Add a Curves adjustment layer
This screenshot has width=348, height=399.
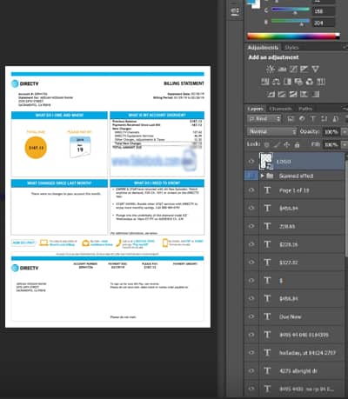293,69
